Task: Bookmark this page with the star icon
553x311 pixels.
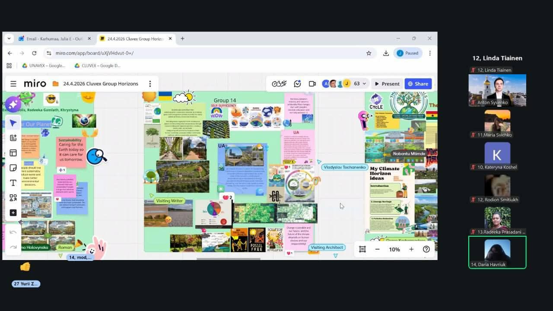Action: 369,53
